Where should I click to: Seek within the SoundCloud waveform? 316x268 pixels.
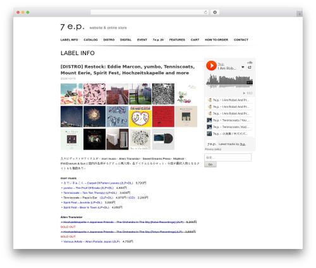tap(229, 80)
